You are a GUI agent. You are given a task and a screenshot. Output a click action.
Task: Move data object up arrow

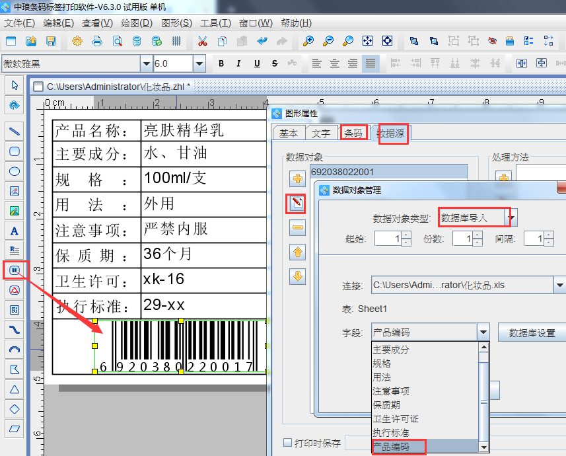coord(297,252)
